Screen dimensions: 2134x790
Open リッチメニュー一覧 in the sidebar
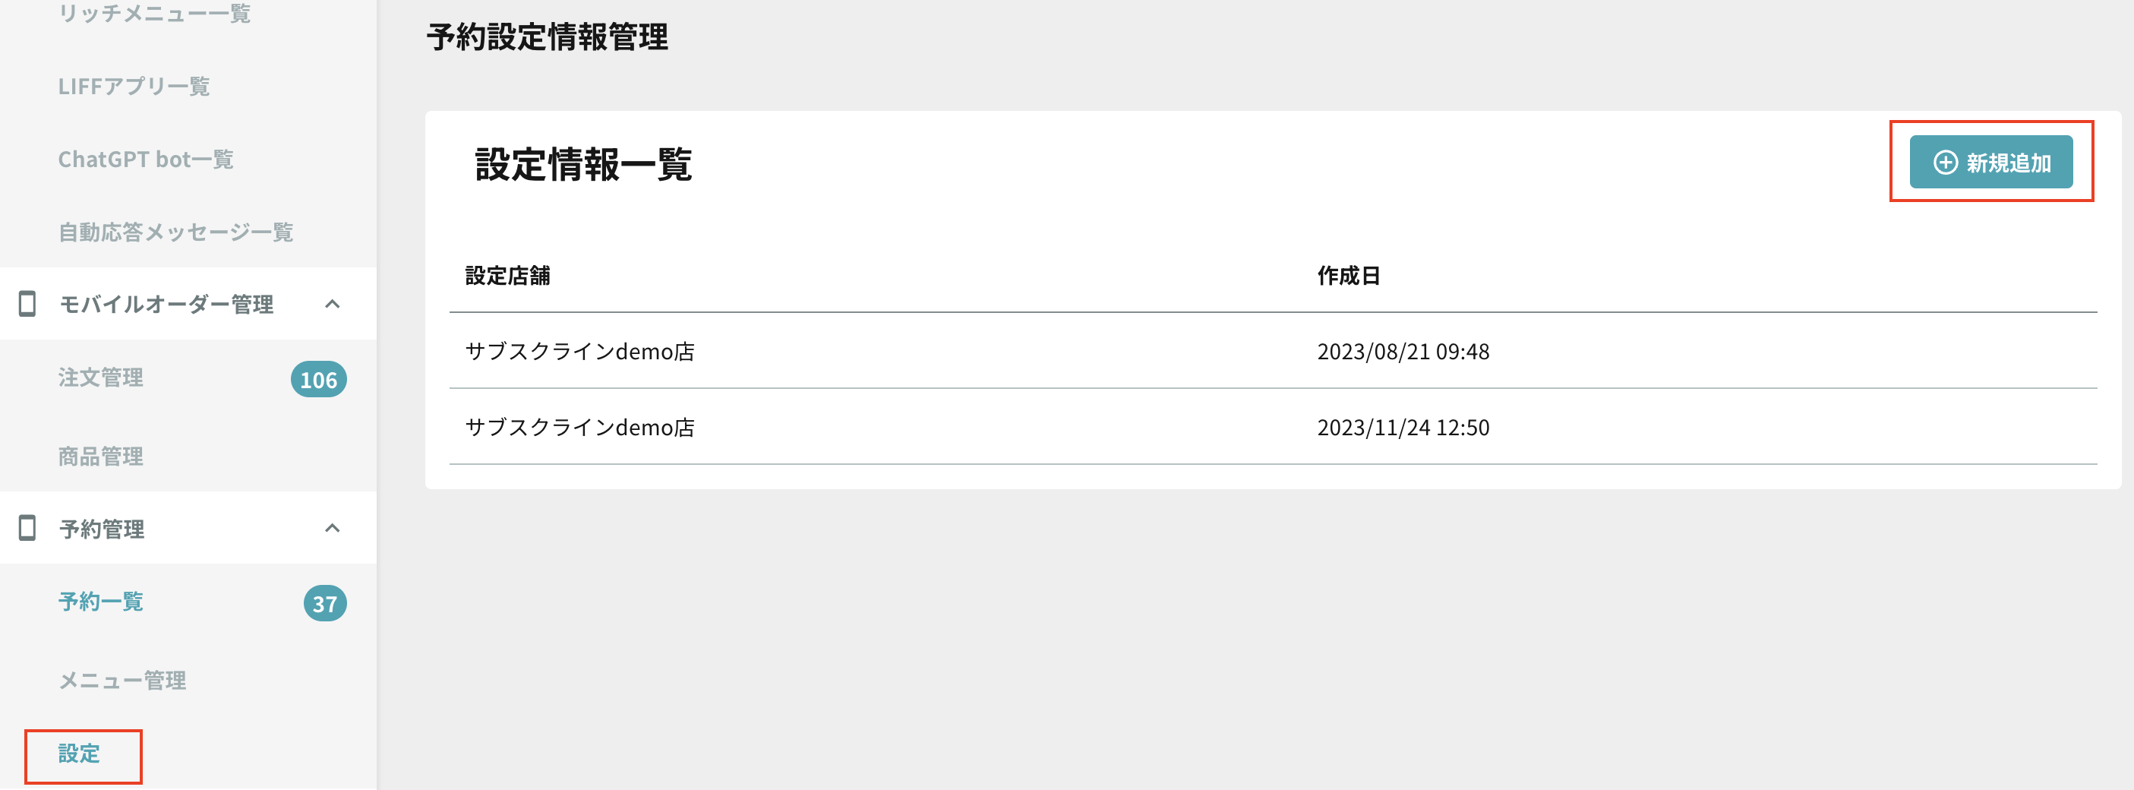tap(154, 13)
